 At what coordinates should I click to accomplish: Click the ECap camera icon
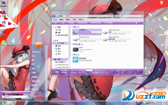(x=76, y=49)
